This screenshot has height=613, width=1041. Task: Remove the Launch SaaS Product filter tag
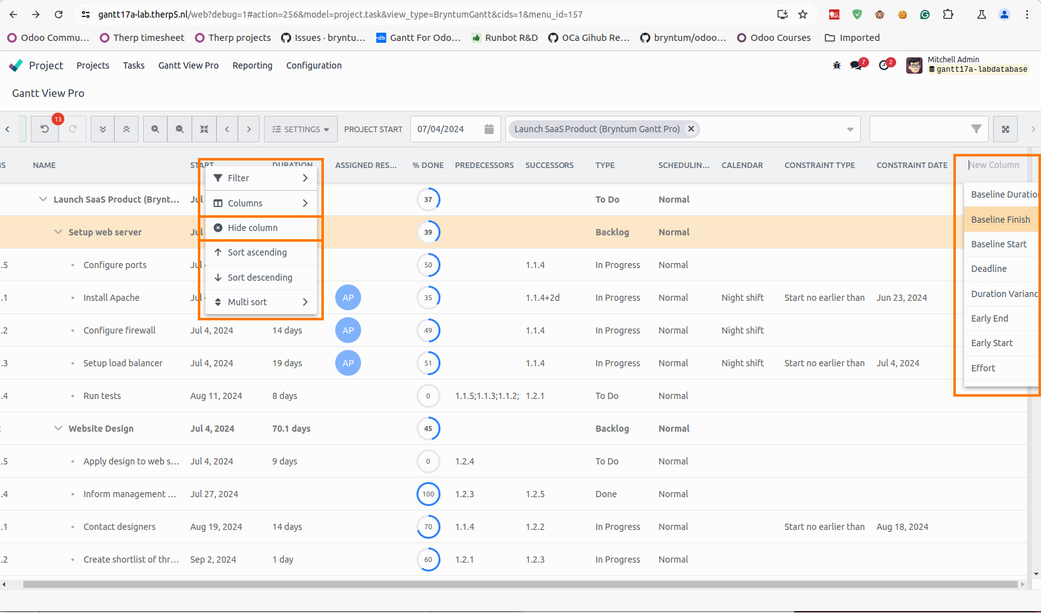tap(691, 129)
